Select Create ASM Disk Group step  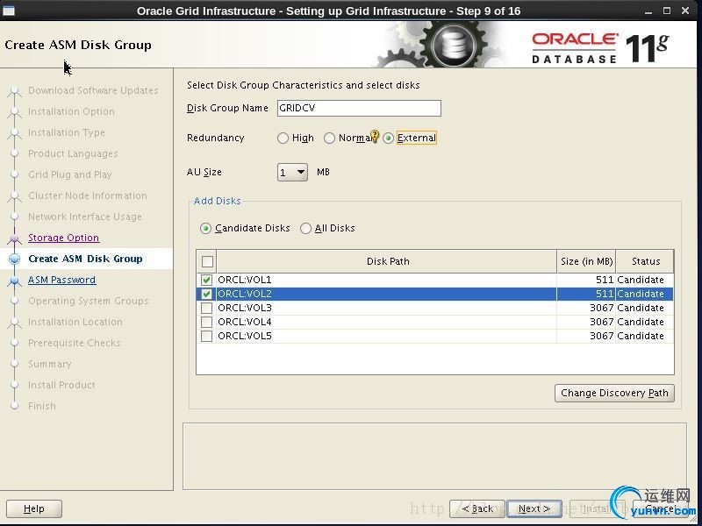click(x=85, y=259)
